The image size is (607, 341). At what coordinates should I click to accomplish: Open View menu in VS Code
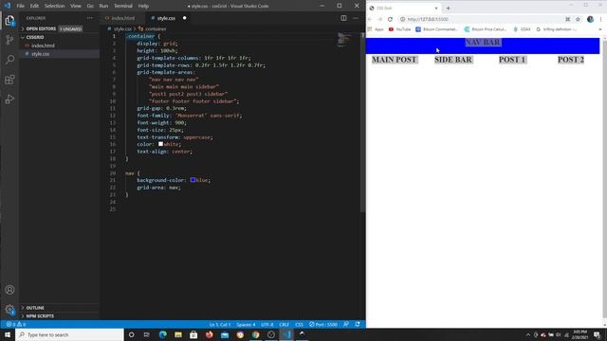coord(76,6)
